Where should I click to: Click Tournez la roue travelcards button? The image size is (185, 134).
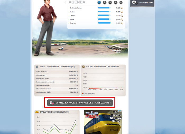[80, 103]
